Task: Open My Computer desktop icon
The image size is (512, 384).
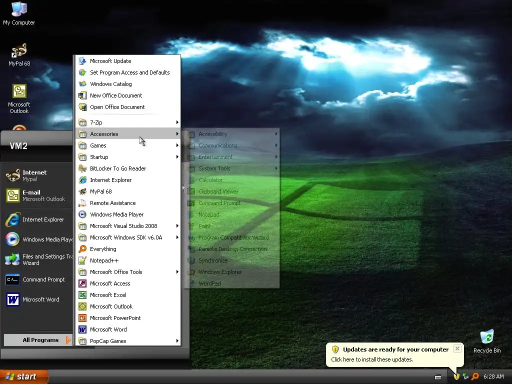Action: tap(19, 13)
